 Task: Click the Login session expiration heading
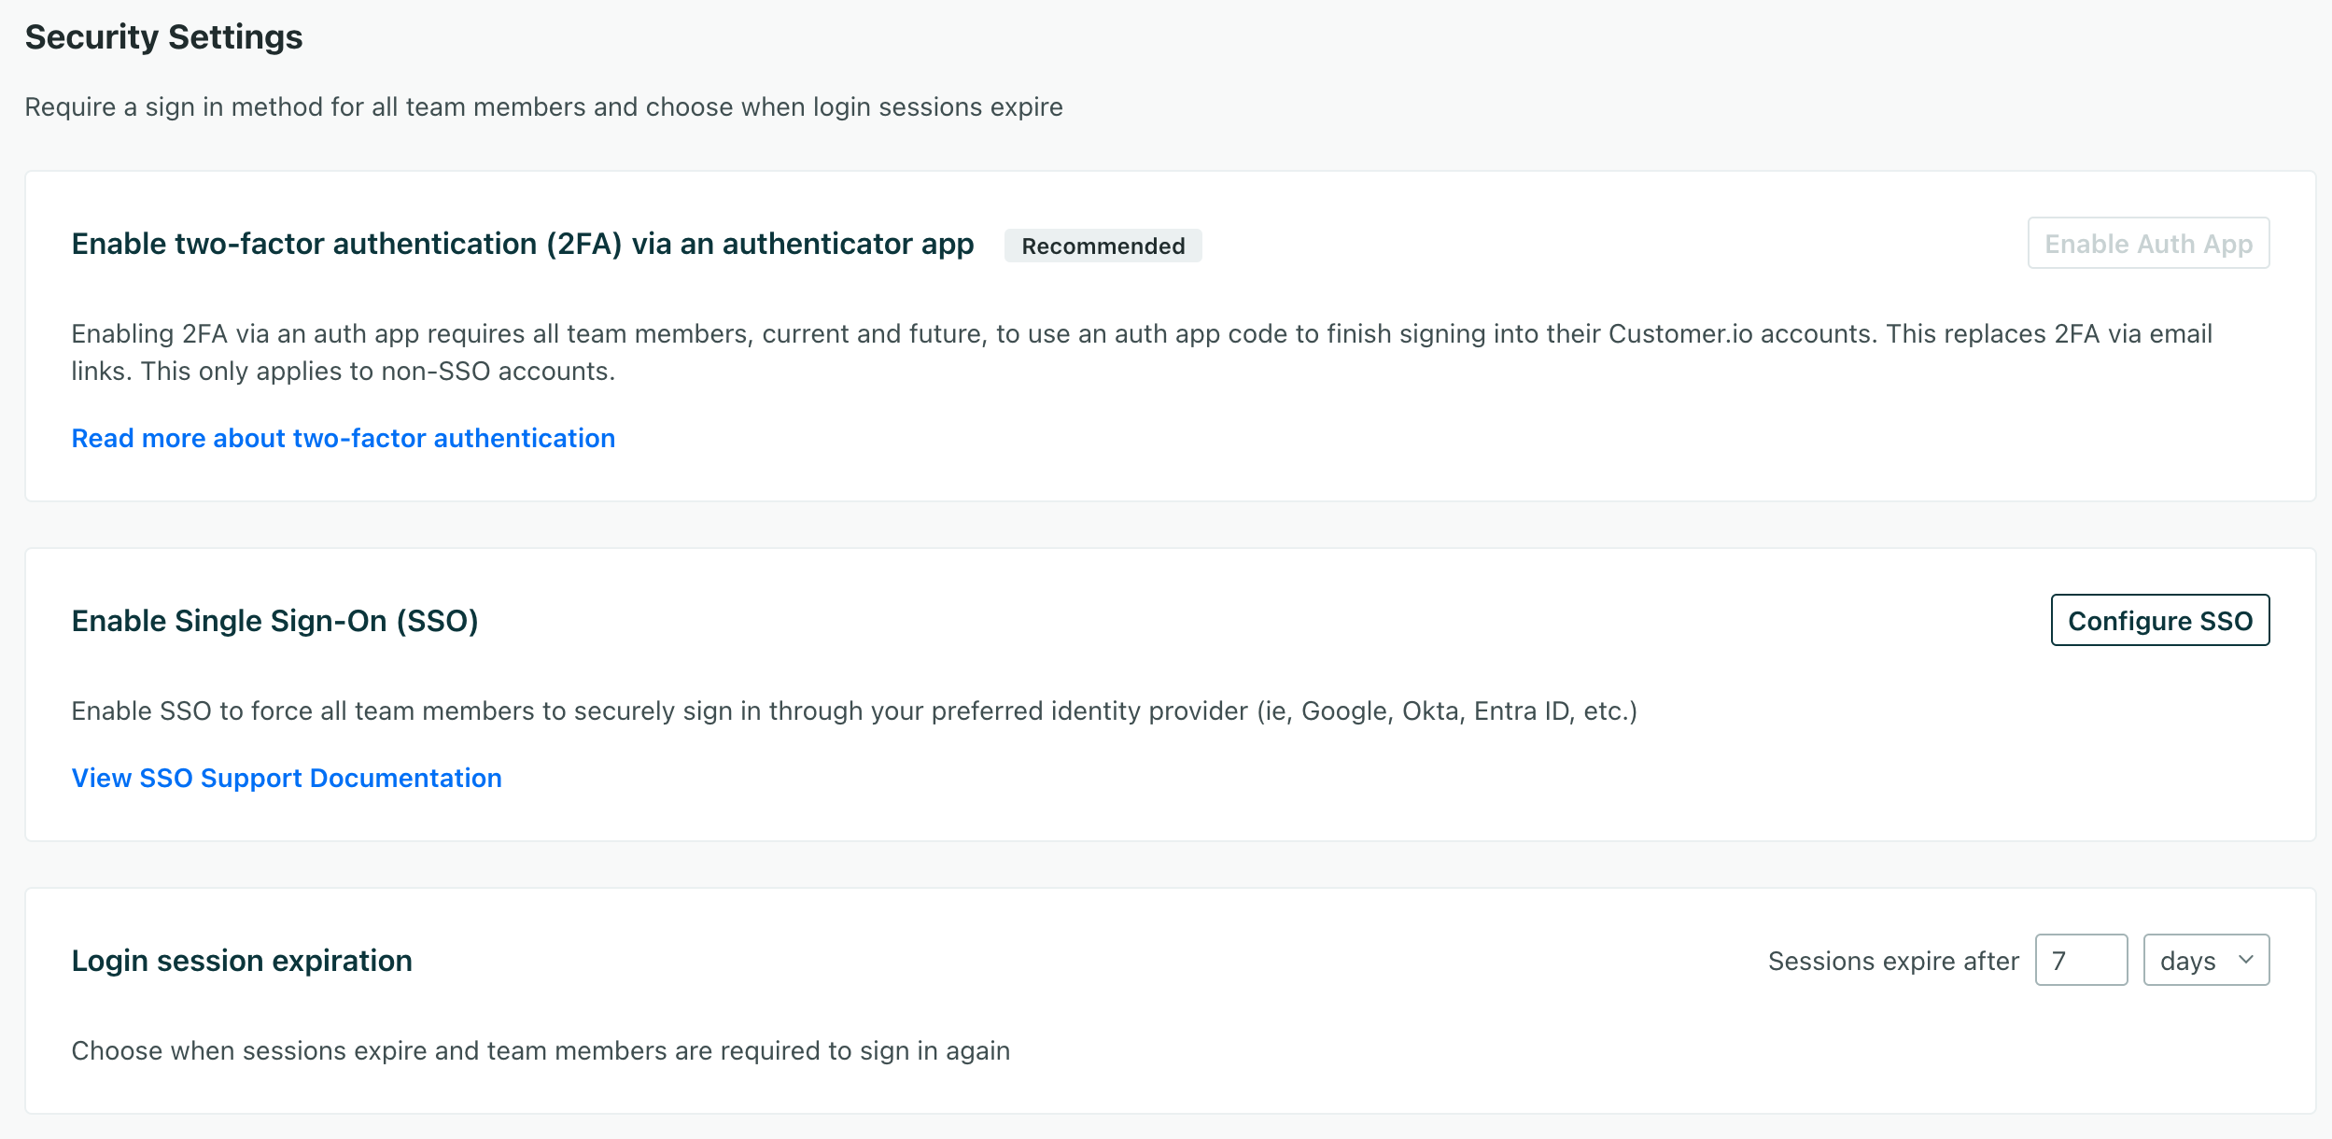242,962
